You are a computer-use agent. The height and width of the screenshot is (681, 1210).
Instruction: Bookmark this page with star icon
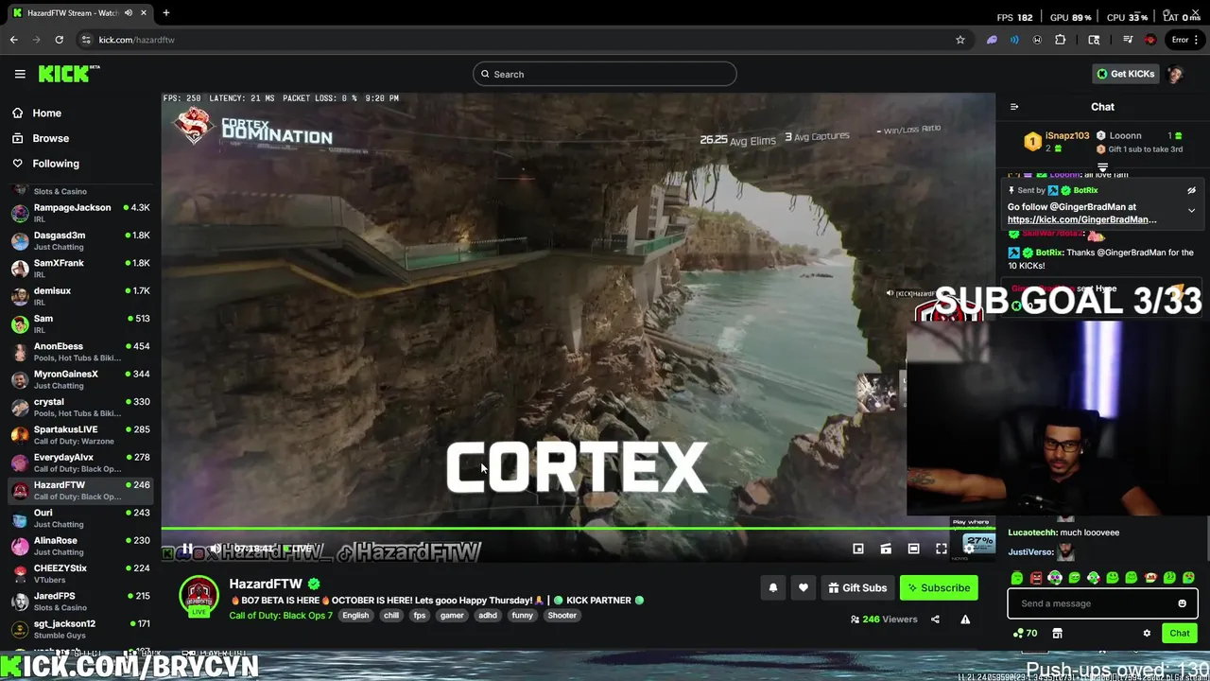click(960, 40)
